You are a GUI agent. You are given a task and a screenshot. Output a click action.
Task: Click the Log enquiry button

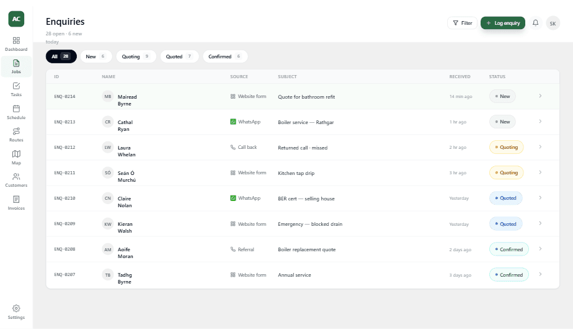[x=503, y=23]
